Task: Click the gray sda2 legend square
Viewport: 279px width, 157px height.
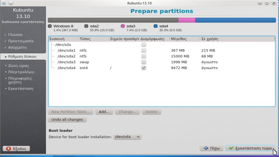Action: 86,26
